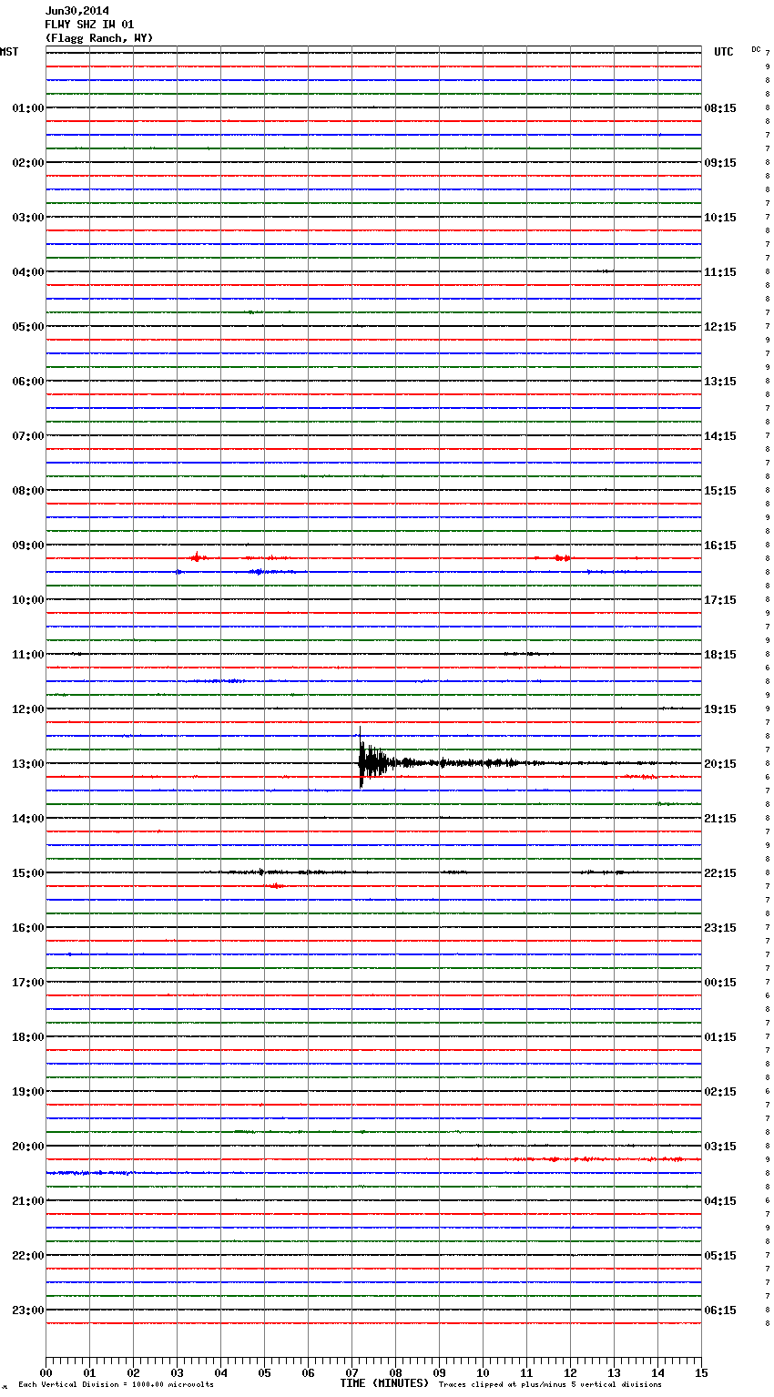Pick the 13:00 MST time label
The height and width of the screenshot is (1397, 774).
(x=27, y=764)
